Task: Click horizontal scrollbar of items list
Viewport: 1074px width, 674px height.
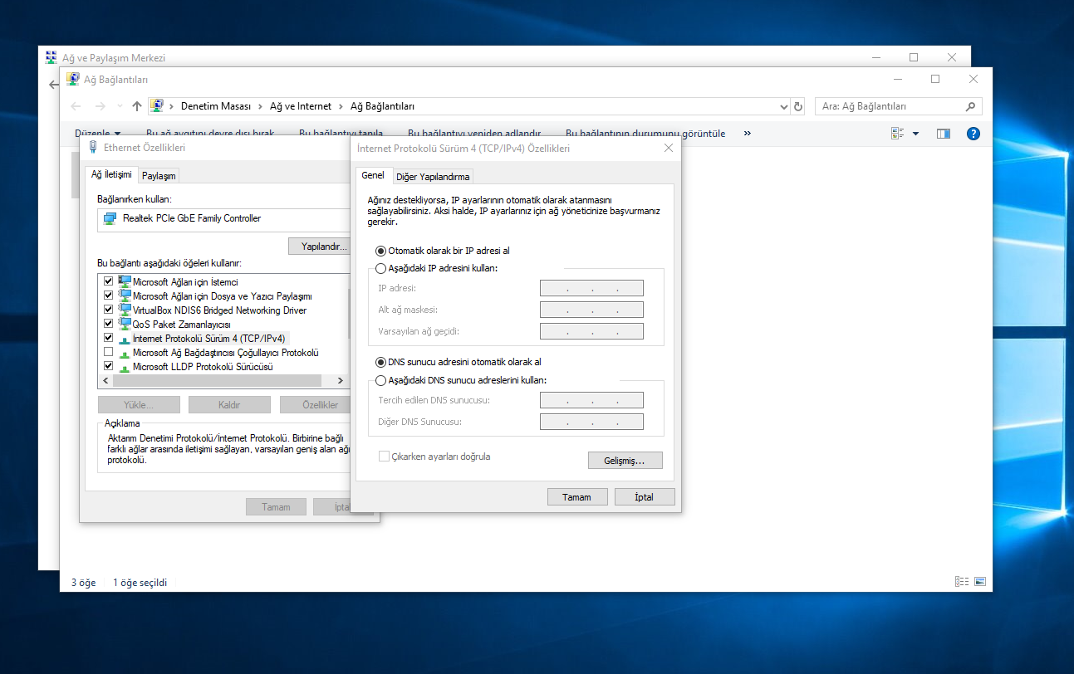Action: 218,380
